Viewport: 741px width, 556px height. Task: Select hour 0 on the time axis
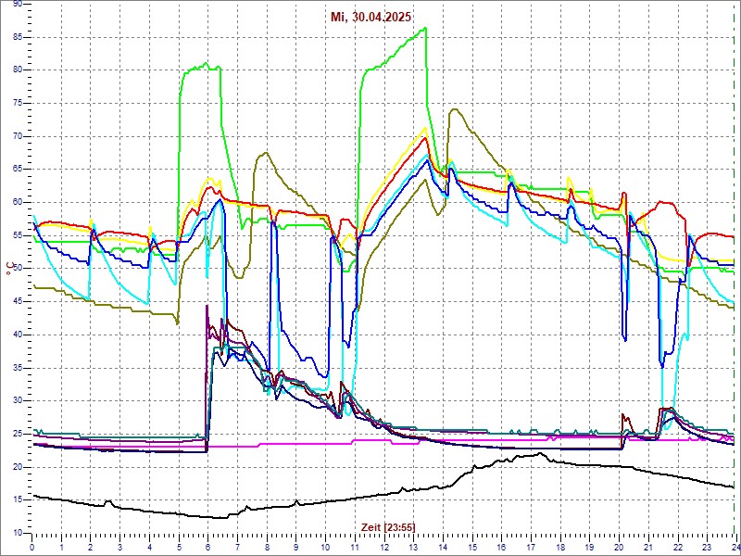point(32,547)
